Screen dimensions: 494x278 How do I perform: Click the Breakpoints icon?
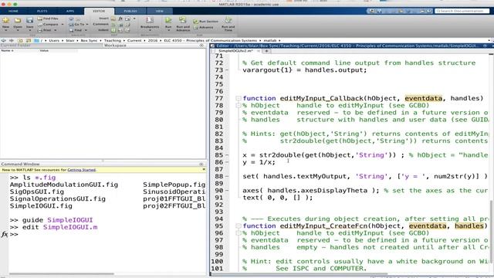pyautogui.click(x=150, y=21)
